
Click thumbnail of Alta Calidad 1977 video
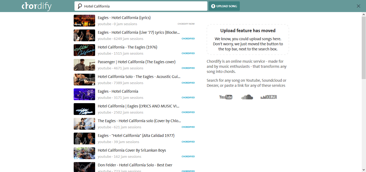pos(84,139)
